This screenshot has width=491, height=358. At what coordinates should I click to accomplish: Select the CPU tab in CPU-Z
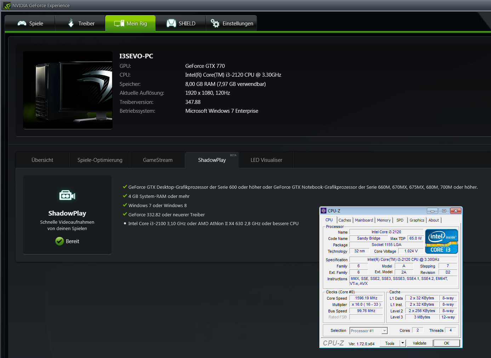point(329,220)
